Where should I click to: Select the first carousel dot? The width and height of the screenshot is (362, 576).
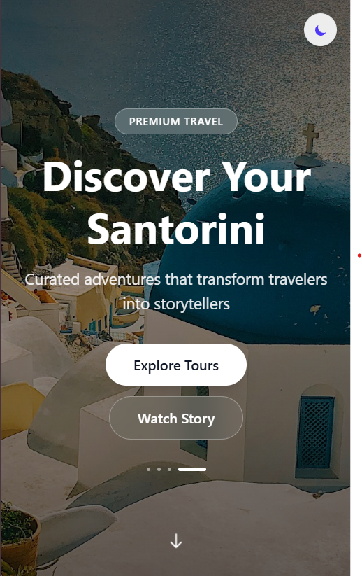click(148, 469)
